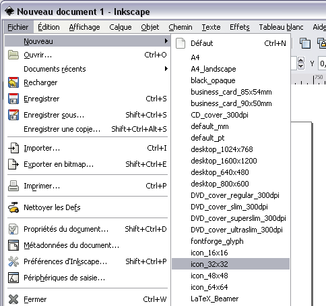Select DVD_cover_regular_300dpi template
Viewport: 326px width, 306px height.
coord(230,195)
